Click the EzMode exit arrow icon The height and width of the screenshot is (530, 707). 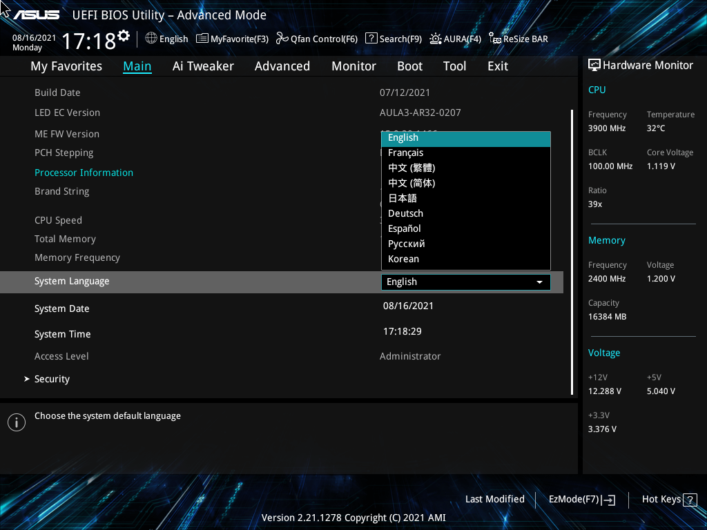point(608,500)
